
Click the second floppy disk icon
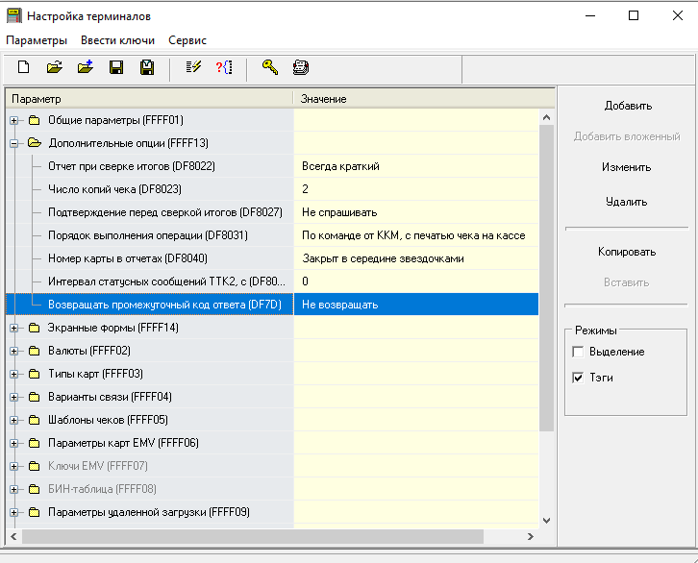147,67
